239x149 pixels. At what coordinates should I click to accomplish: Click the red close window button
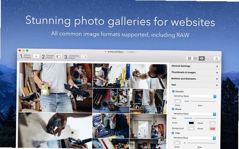coord(20,50)
